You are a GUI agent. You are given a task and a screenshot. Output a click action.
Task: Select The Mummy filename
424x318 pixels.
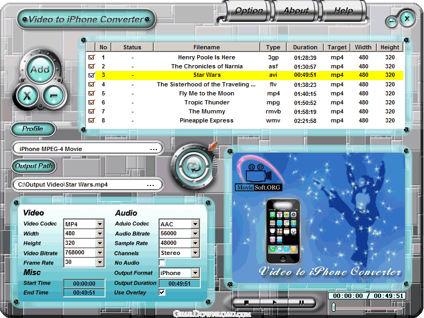[x=207, y=111]
